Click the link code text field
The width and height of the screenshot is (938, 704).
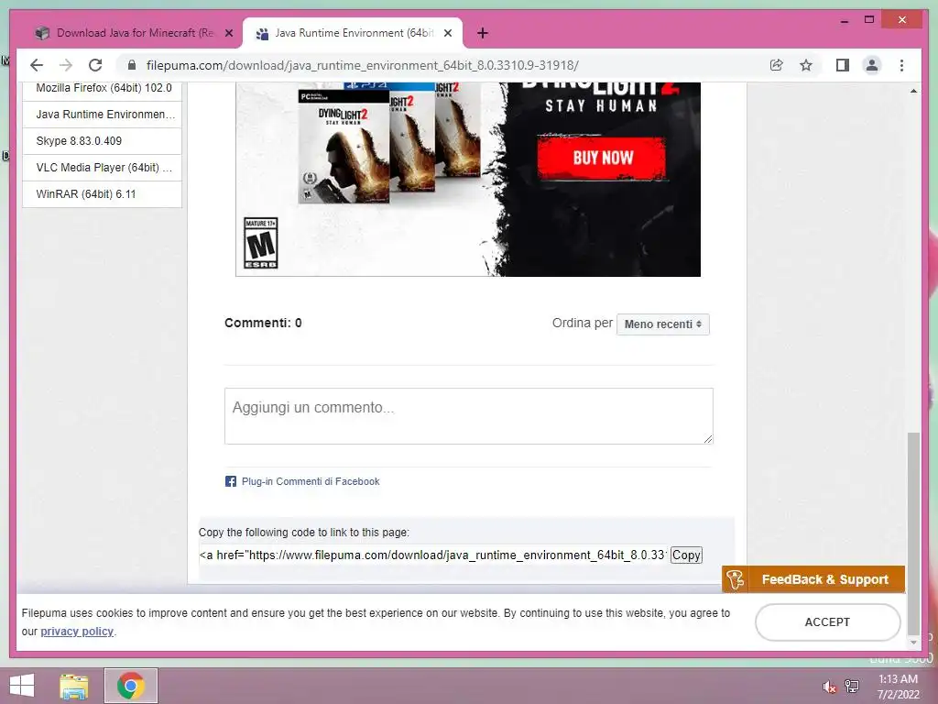[x=433, y=555]
